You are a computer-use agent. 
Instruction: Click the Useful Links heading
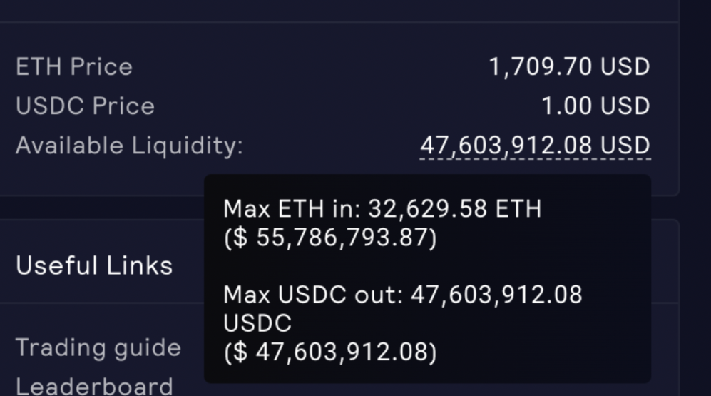(94, 265)
